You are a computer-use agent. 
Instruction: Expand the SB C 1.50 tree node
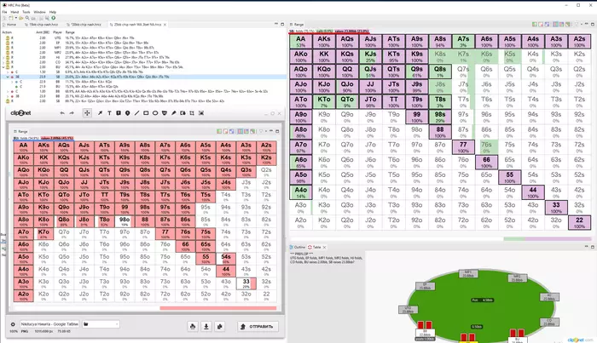pyautogui.click(x=7, y=71)
